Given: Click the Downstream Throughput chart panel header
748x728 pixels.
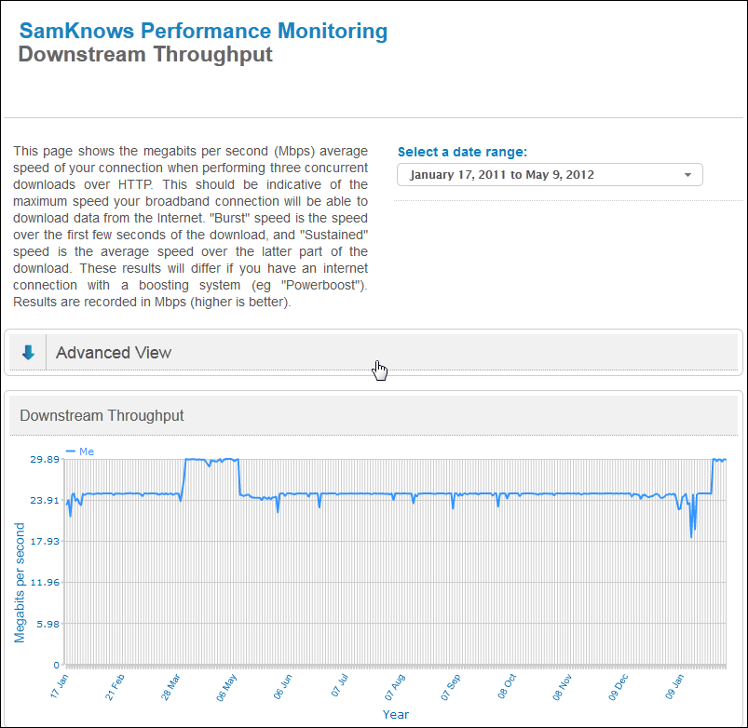Looking at the screenshot, I should pos(374,415).
